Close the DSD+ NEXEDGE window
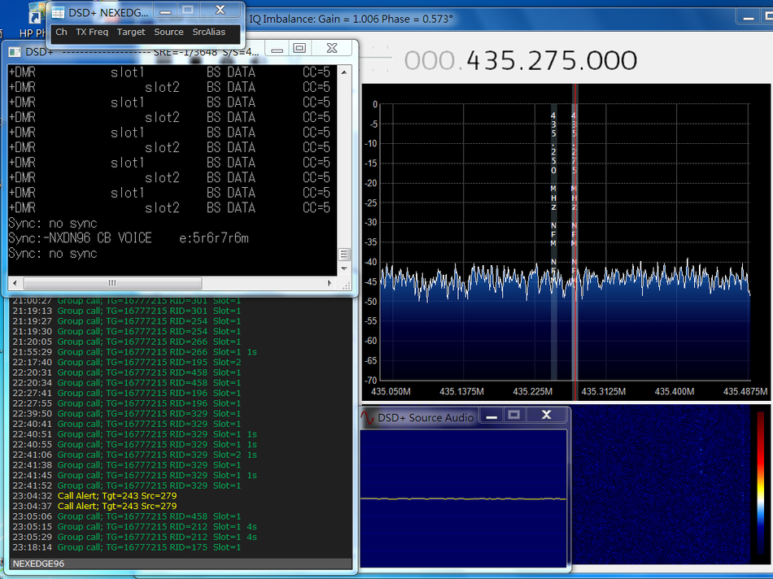 [220, 11]
